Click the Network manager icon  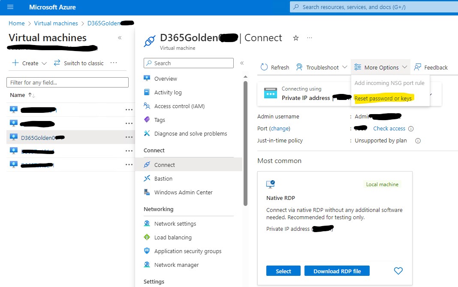coord(147,265)
